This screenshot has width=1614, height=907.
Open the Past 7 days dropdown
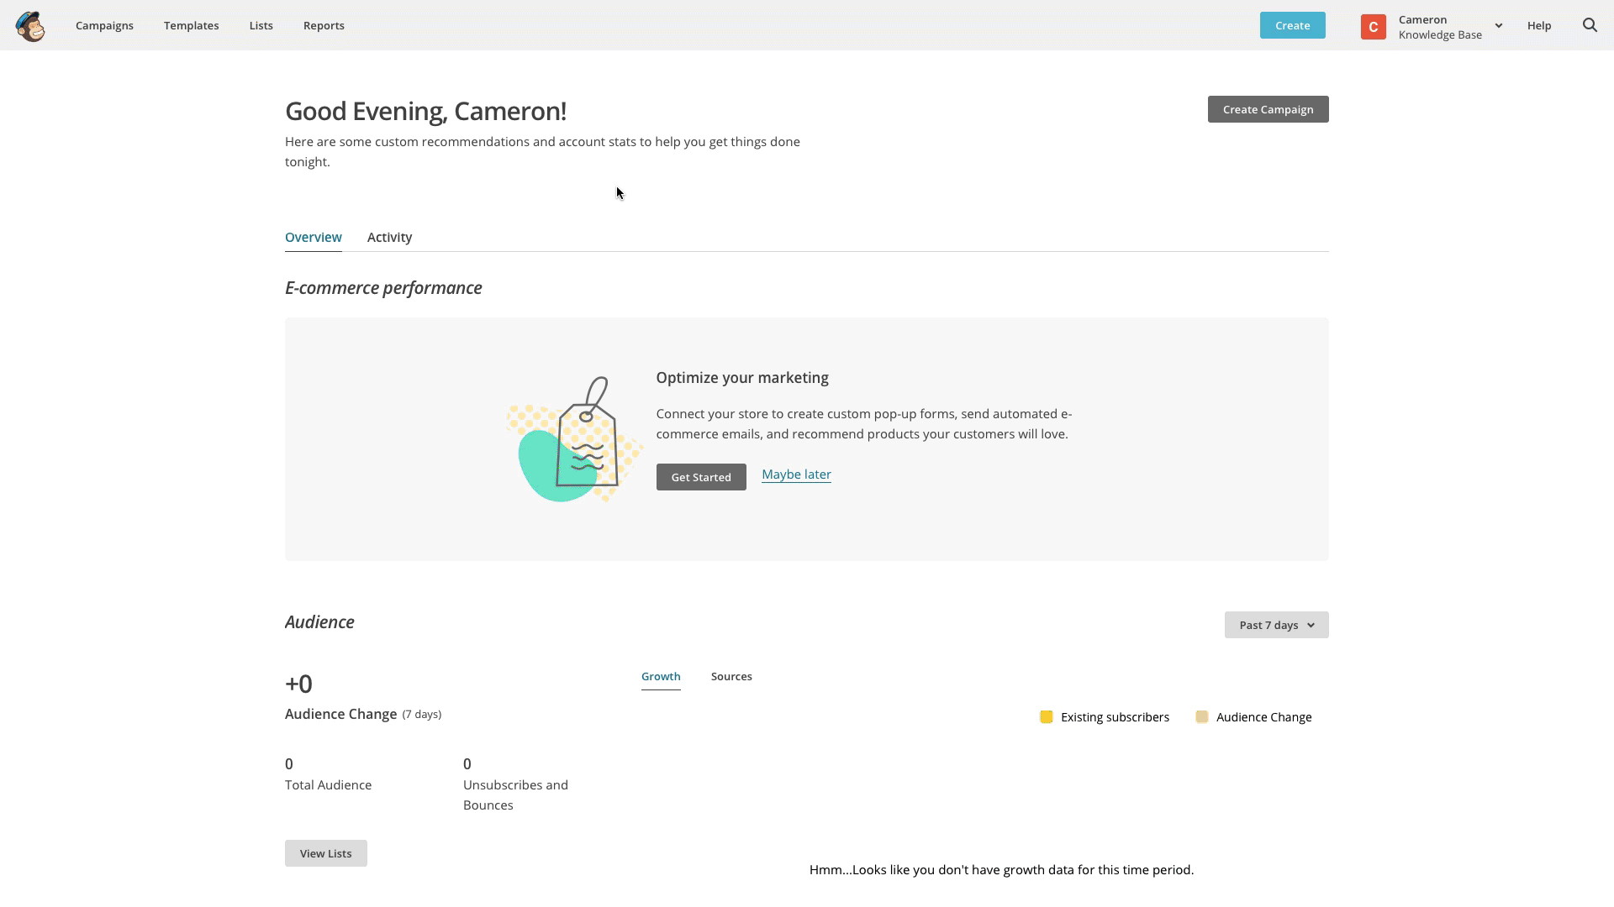click(x=1276, y=625)
